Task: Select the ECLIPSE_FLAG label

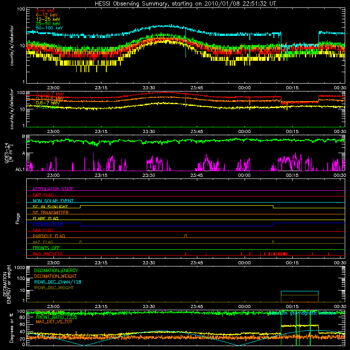Action: 48,224
